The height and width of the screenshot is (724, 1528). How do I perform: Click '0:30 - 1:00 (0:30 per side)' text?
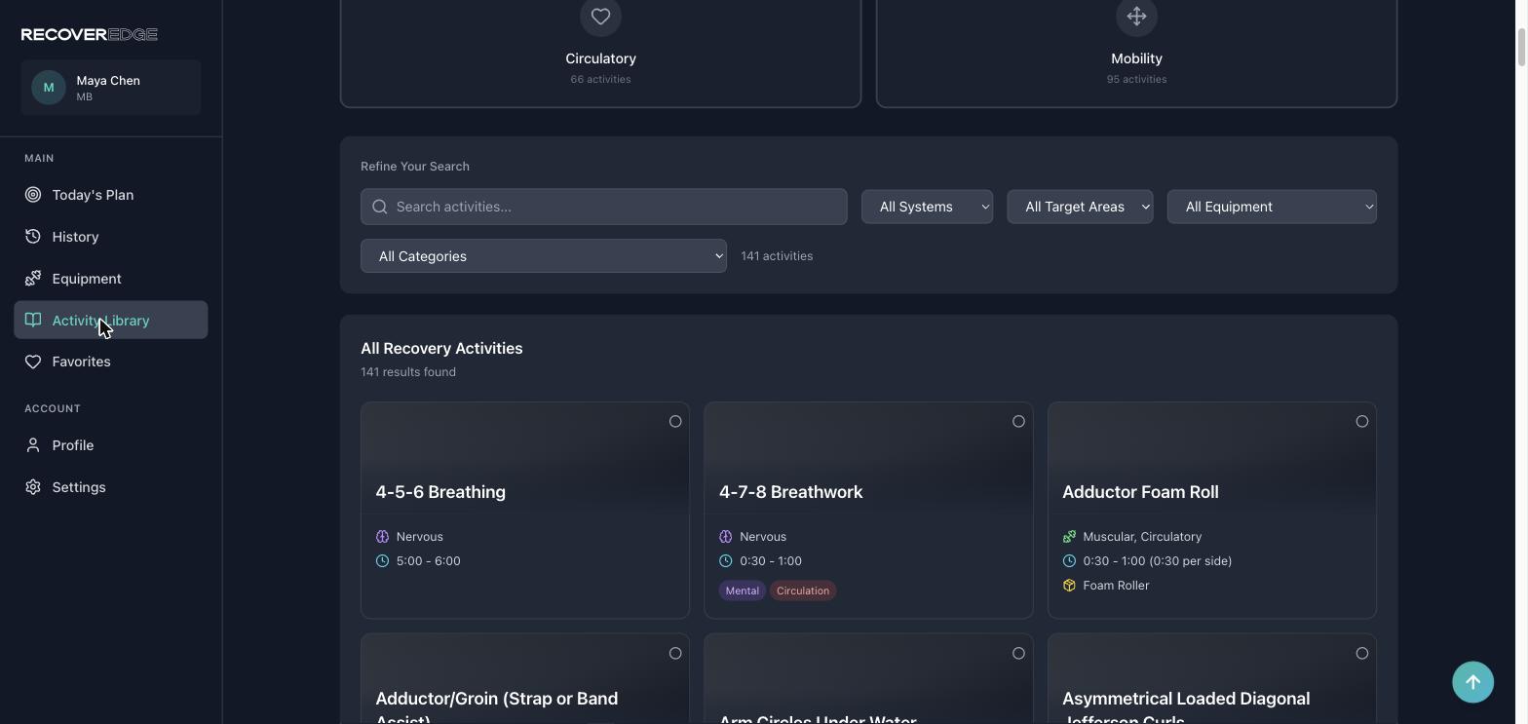[x=1158, y=561]
